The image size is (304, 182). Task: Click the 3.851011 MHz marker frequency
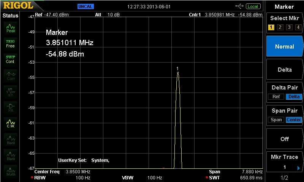70,42
